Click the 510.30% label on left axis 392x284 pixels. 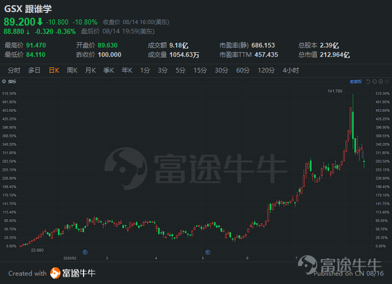pyautogui.click(x=9, y=93)
